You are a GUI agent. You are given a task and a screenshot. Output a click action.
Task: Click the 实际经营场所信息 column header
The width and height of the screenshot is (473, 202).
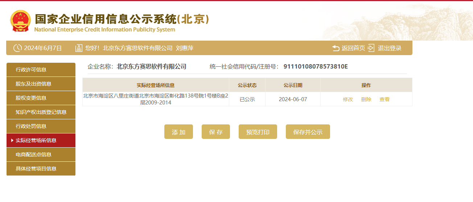point(156,85)
